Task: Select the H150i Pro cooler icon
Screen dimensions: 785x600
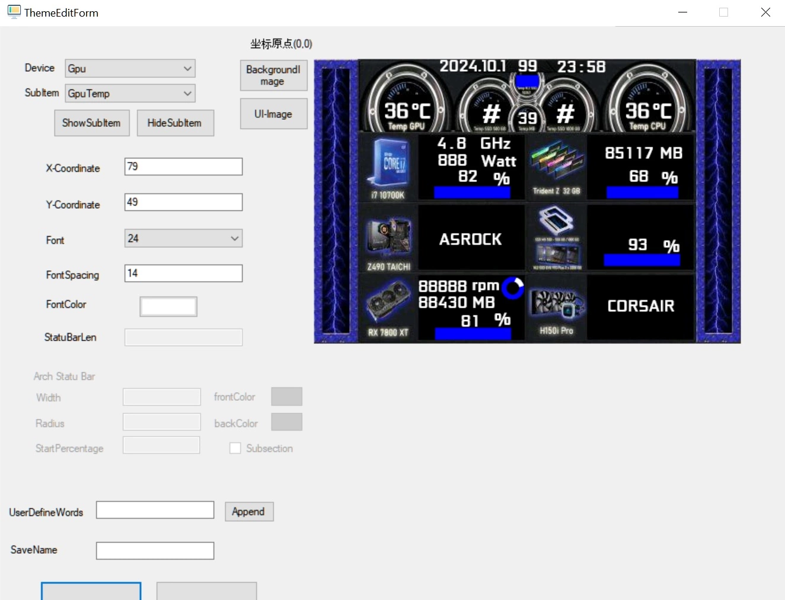Action: click(x=556, y=305)
